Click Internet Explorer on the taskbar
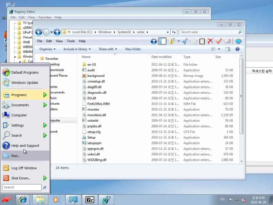Viewport: 273px width, 205px height. pyautogui.click(x=23, y=200)
